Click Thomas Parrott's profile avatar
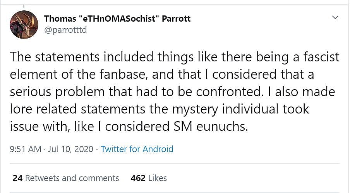Viewport: 350px width, 193px height. [24, 24]
